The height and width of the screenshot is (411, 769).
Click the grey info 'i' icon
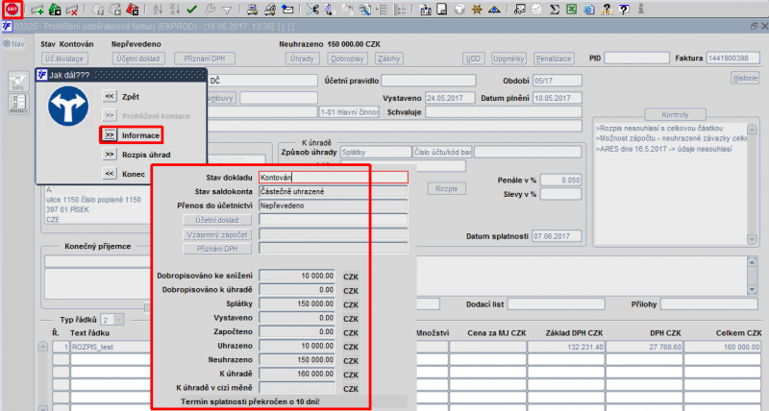[x=640, y=10]
